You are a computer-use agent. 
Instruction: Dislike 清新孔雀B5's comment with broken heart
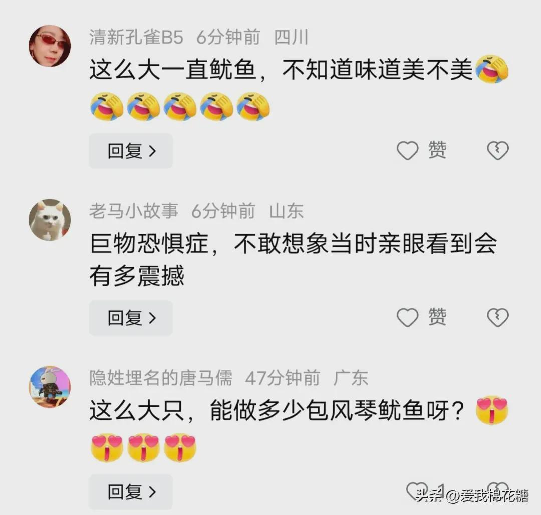pyautogui.click(x=497, y=151)
